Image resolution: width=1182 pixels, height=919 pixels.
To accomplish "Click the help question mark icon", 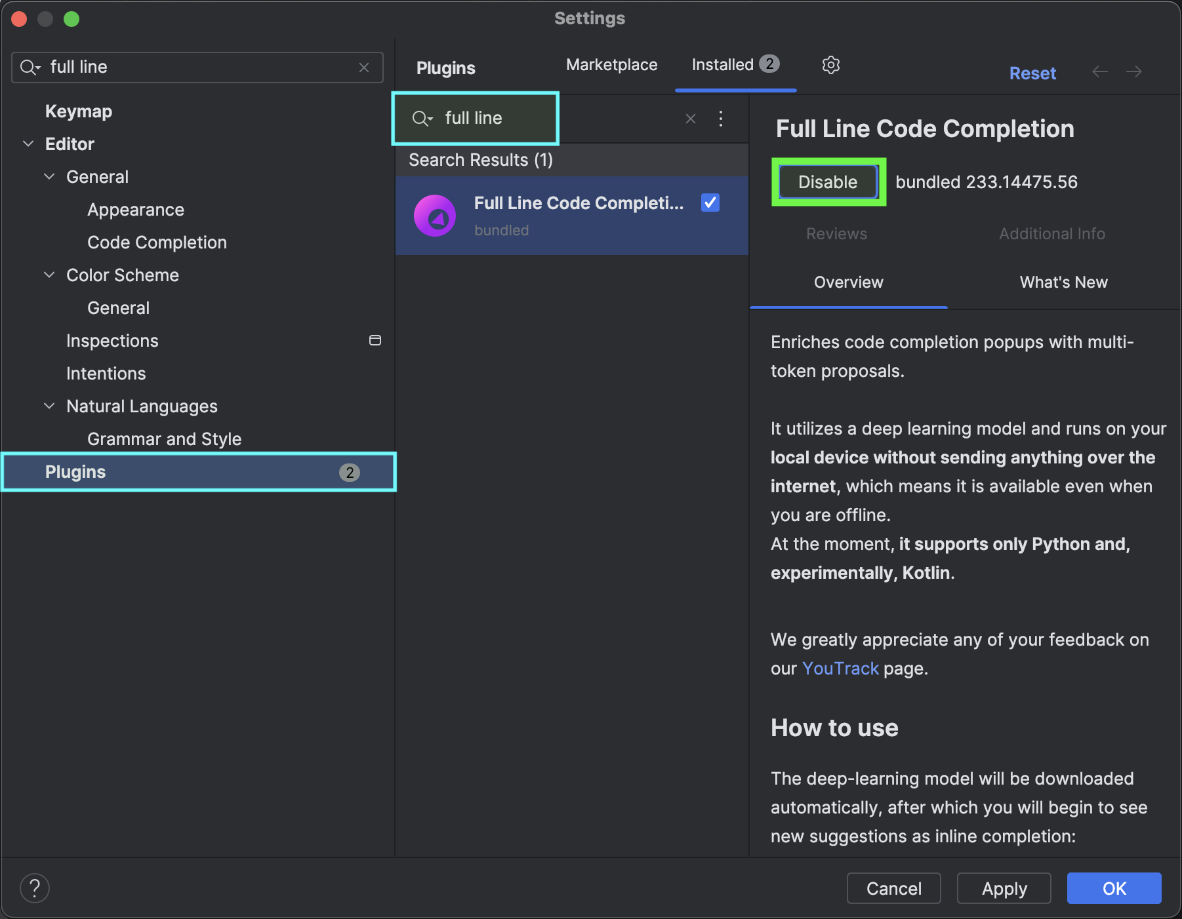I will tap(35, 888).
